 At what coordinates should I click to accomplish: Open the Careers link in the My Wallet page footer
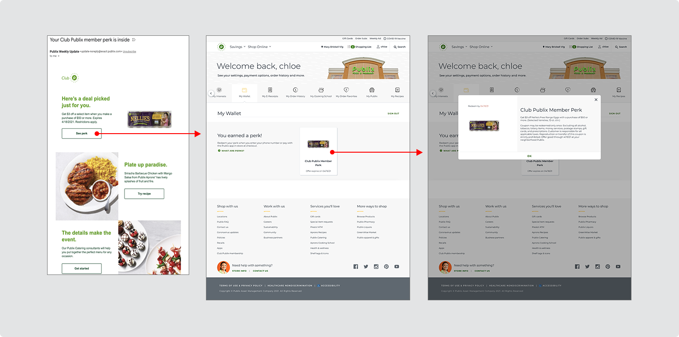click(268, 222)
